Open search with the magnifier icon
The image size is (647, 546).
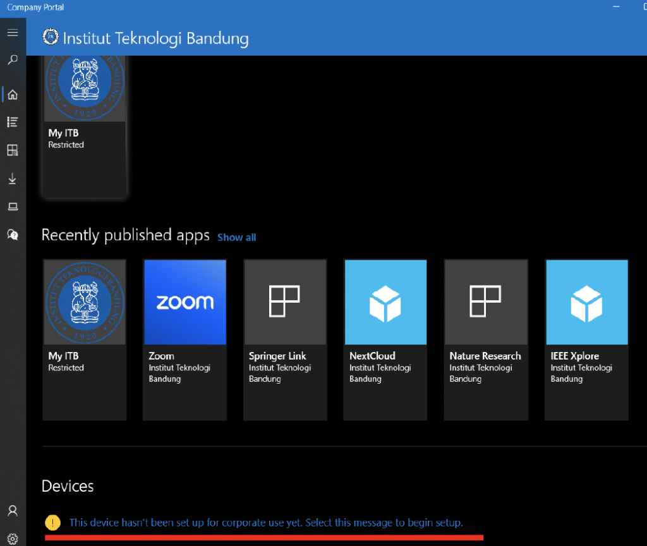(13, 60)
